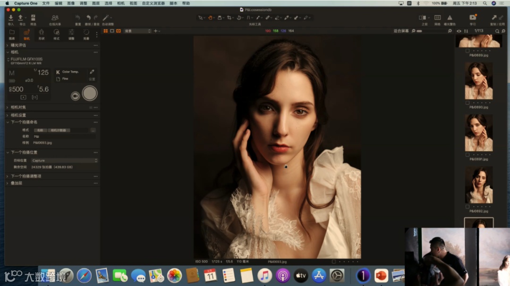This screenshot has height=286, width=510.
Task: Toggle the orange proof margin viewer icon
Action: pos(119,31)
